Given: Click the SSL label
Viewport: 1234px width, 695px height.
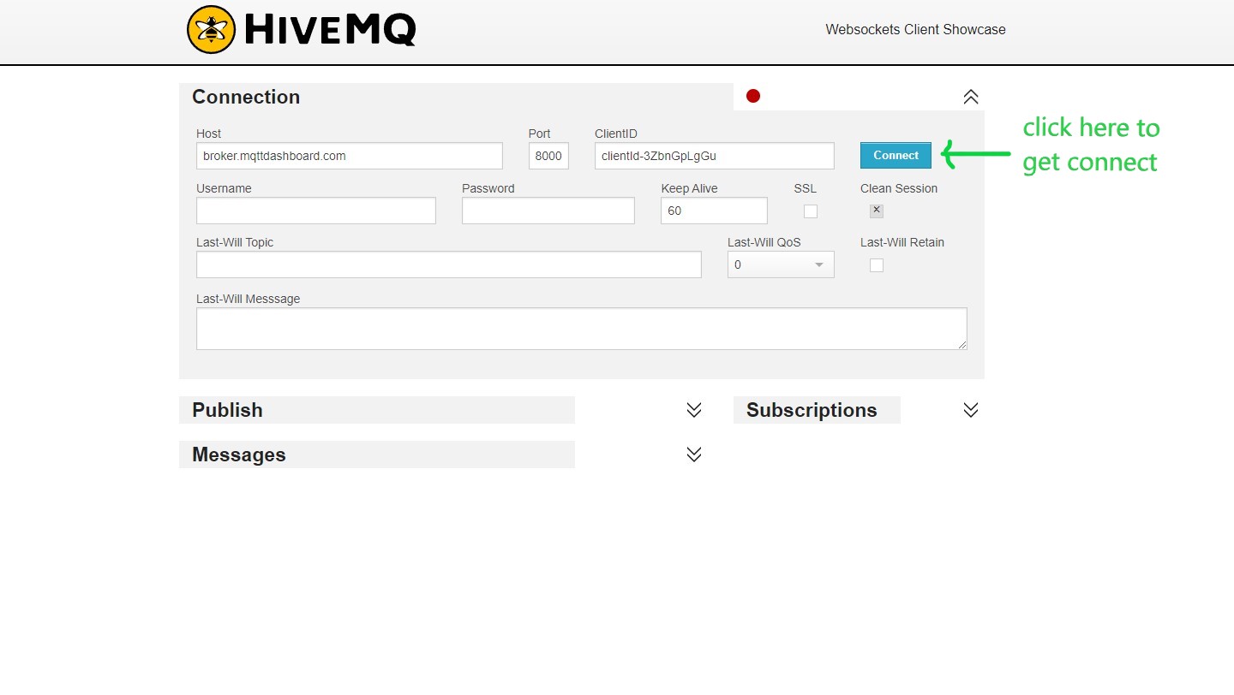Looking at the screenshot, I should click(806, 188).
